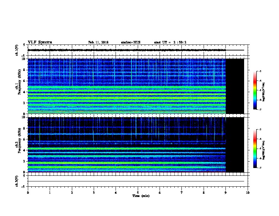
Task: Click the "Time (min)" x-axis label
Action: [x=141, y=196]
